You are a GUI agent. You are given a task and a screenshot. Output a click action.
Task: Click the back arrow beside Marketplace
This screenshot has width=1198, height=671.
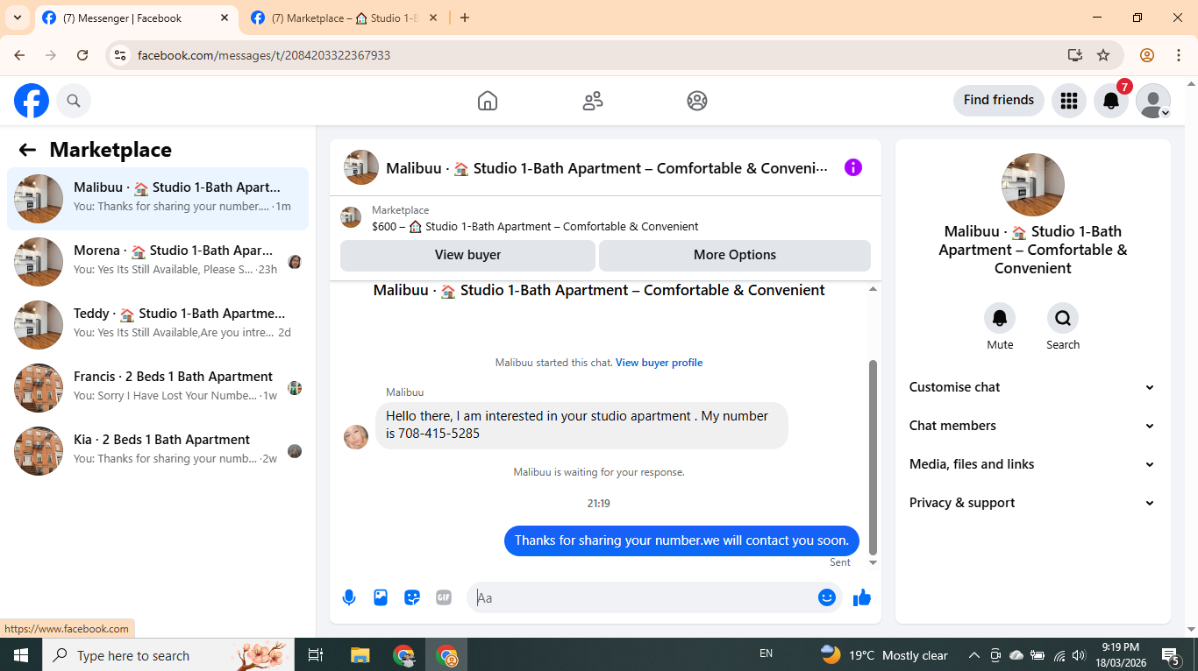27,150
